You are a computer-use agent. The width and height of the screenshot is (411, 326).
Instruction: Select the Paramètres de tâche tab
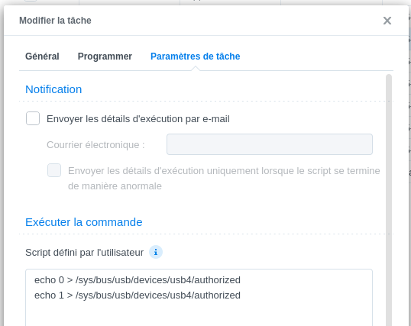196,56
